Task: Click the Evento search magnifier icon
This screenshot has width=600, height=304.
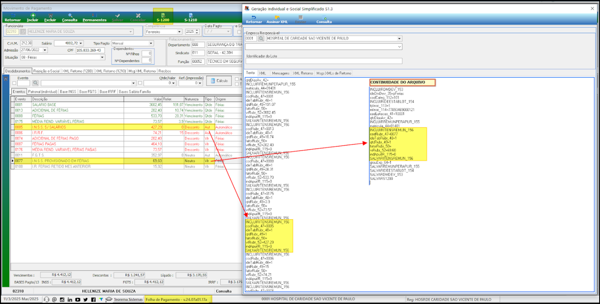Action: pyautogui.click(x=36, y=83)
